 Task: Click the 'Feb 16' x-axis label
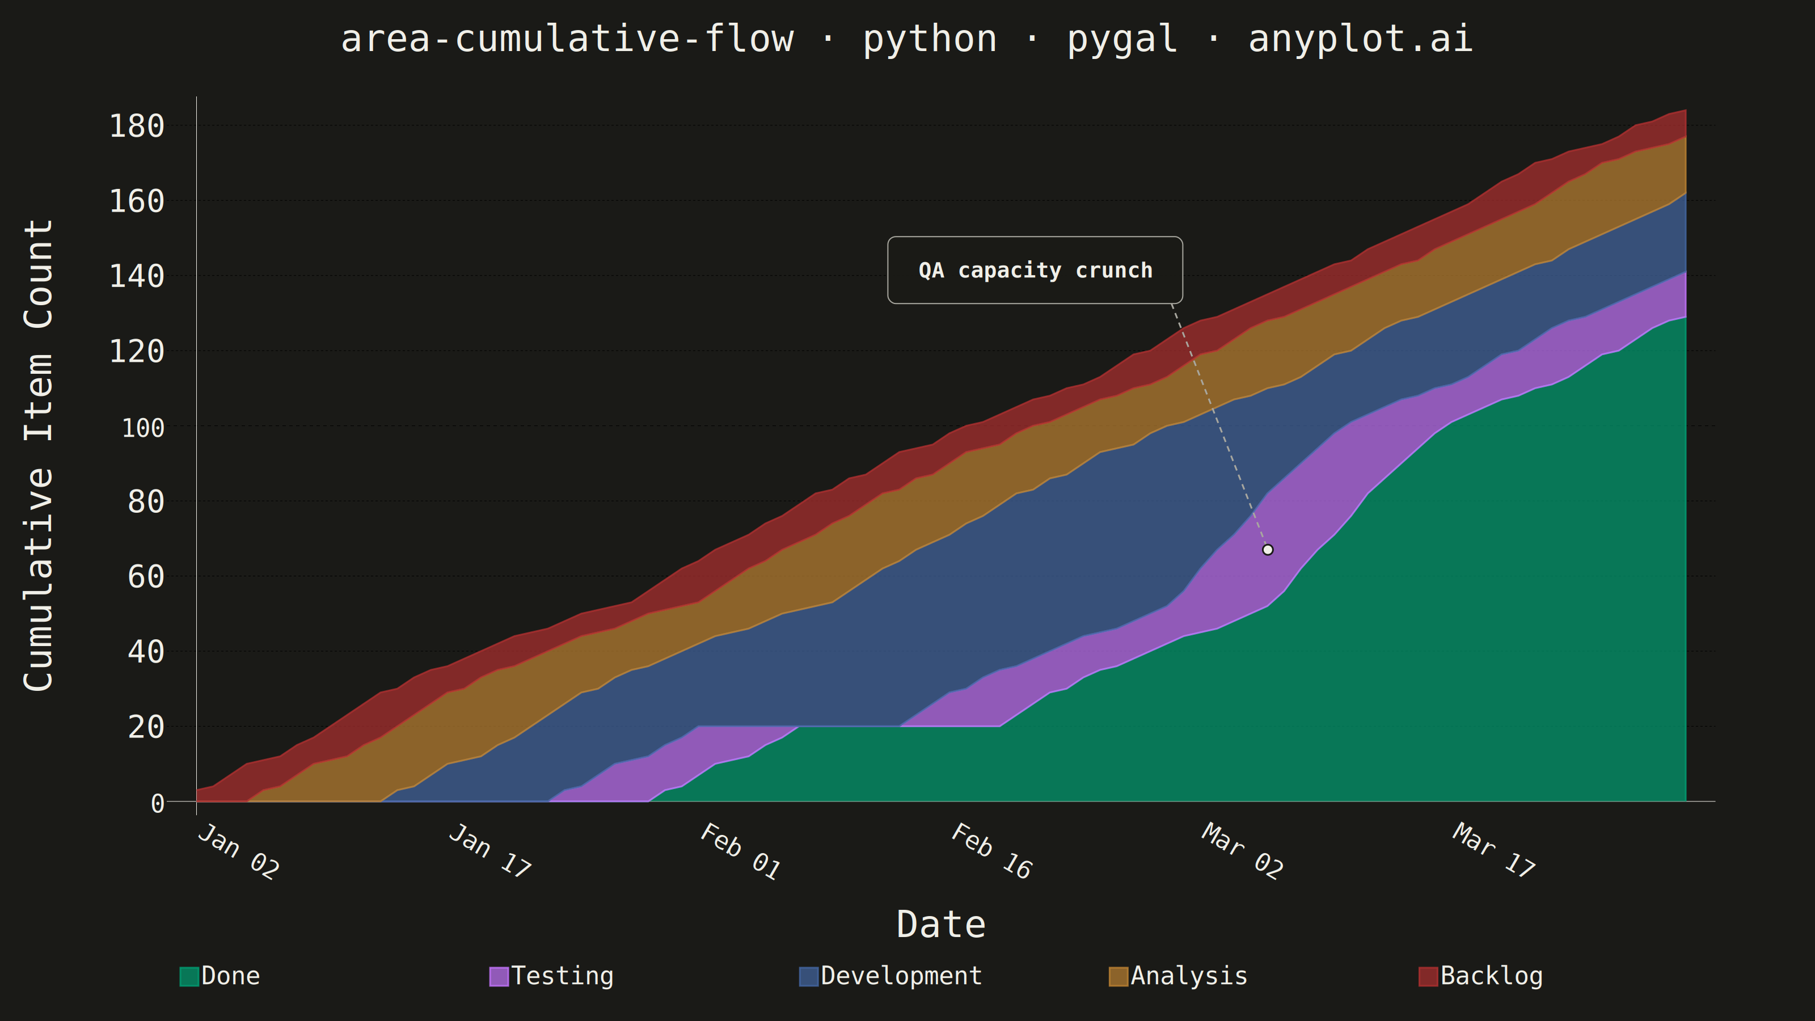pyautogui.click(x=991, y=851)
